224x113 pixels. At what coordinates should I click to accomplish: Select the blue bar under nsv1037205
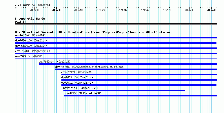coord(116,38)
